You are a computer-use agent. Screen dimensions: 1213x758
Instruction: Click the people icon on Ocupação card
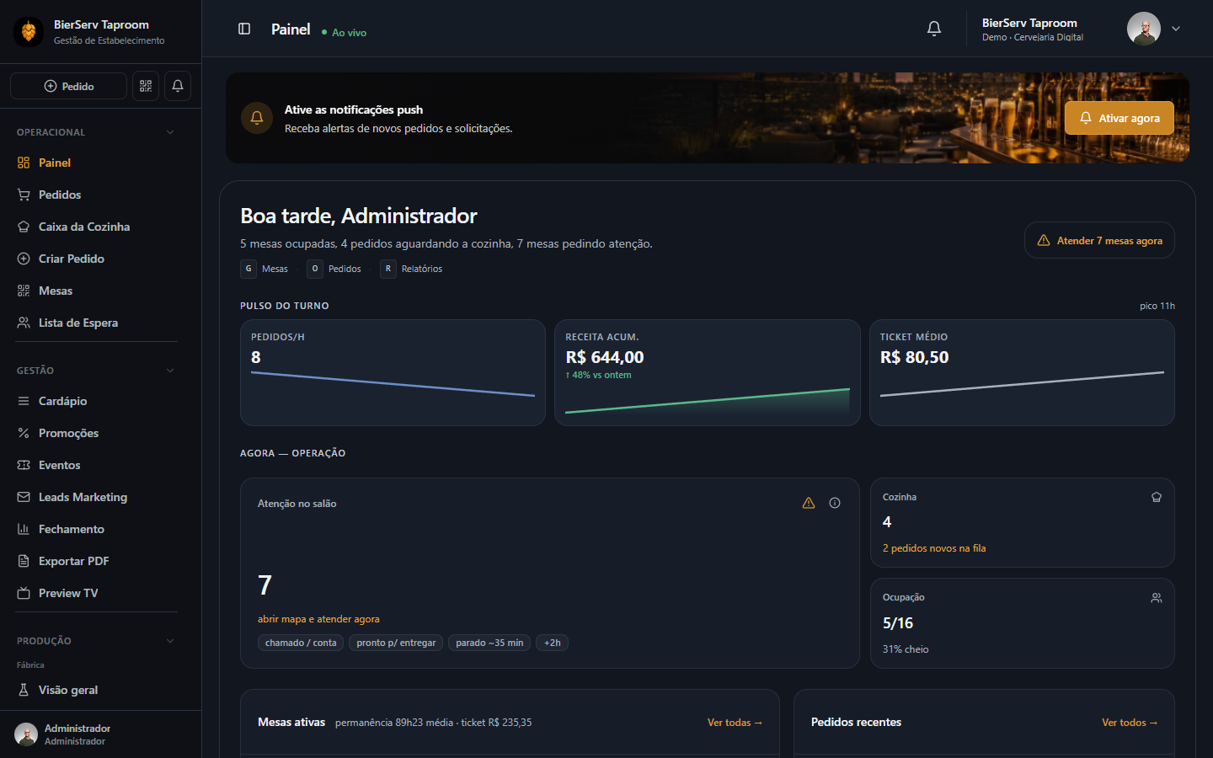coord(1157,598)
